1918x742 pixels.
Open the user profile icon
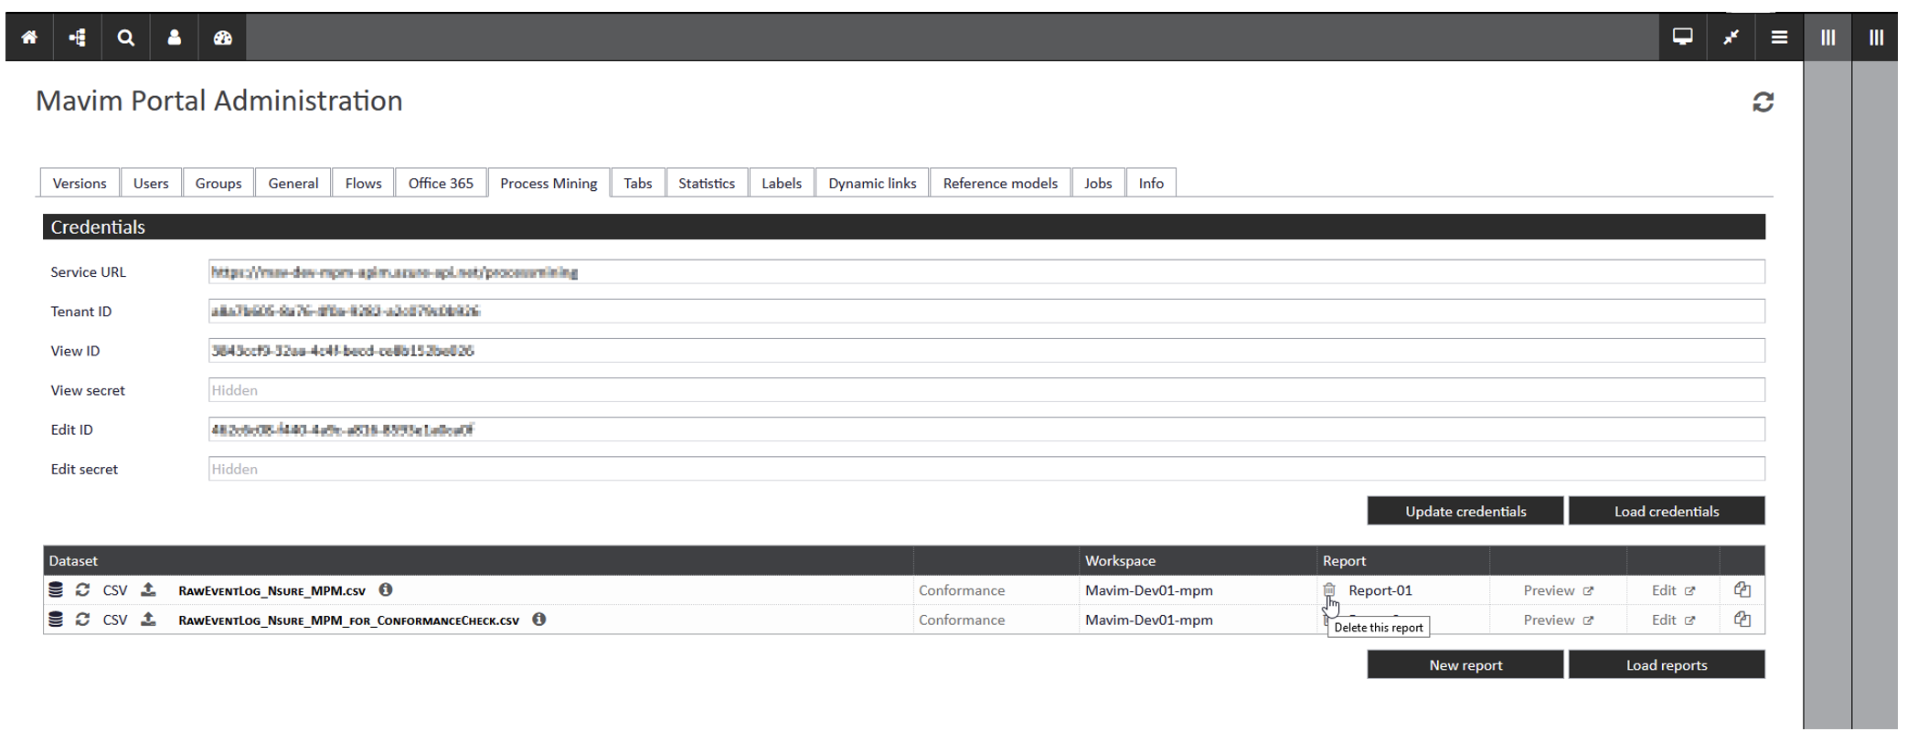pos(174,37)
